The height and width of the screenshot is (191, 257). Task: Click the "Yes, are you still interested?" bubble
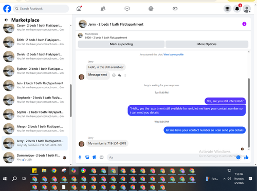click(x=225, y=101)
